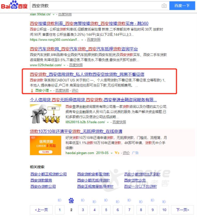Click the search input field containing 西安贷款

tap(96, 6)
